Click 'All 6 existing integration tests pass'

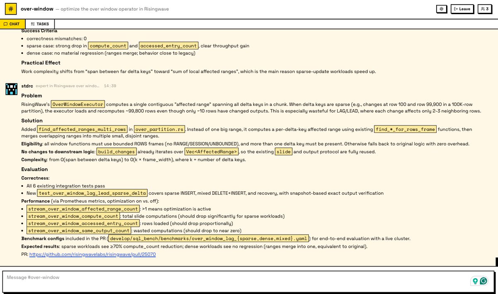click(x=66, y=186)
